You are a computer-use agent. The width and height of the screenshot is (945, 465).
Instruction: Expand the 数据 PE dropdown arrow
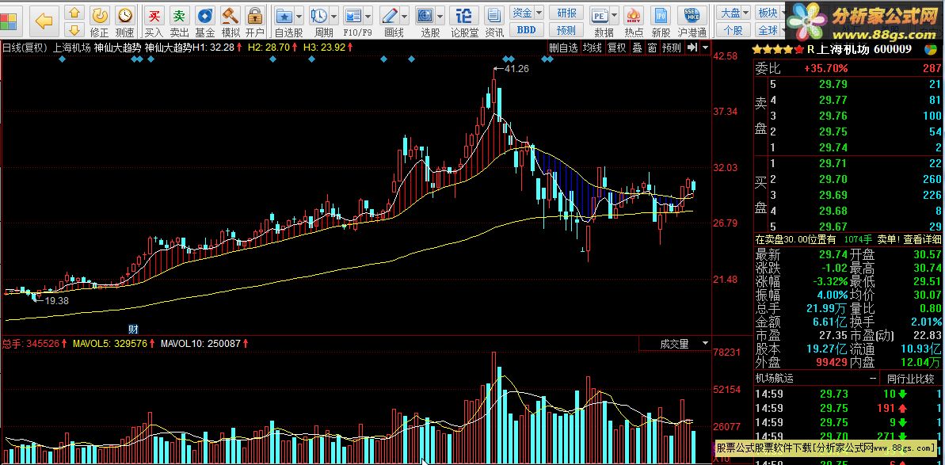(614, 17)
